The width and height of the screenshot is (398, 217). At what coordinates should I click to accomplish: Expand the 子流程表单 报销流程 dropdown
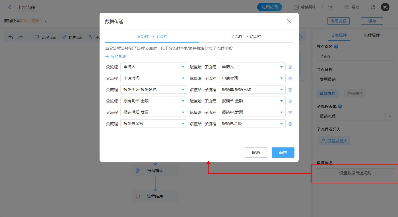click(390, 116)
